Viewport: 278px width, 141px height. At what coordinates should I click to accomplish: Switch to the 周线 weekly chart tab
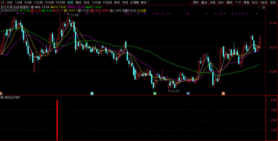[x=78, y=2]
